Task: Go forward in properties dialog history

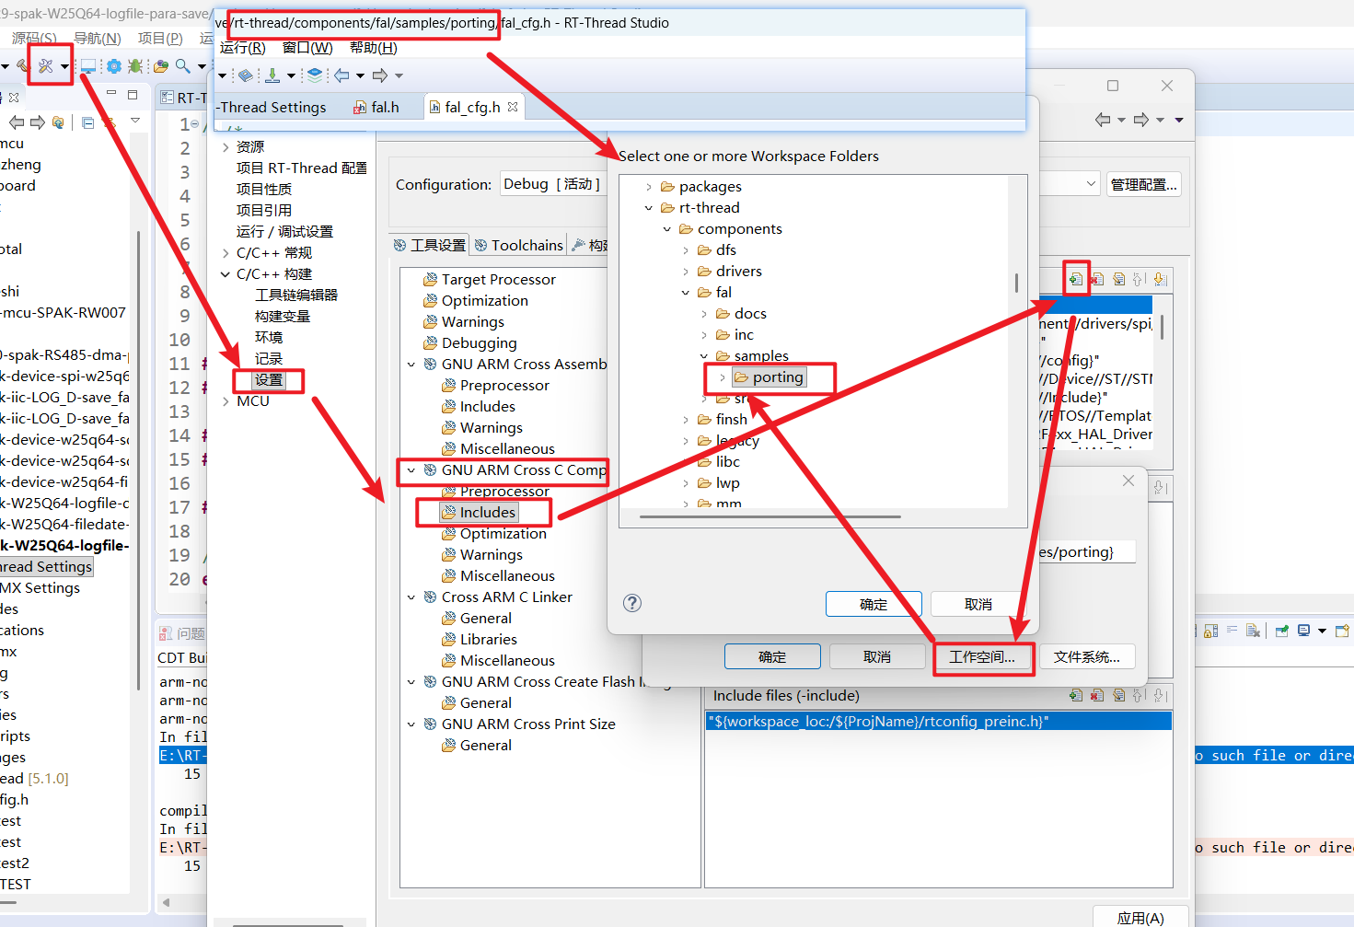Action: pos(1141,120)
